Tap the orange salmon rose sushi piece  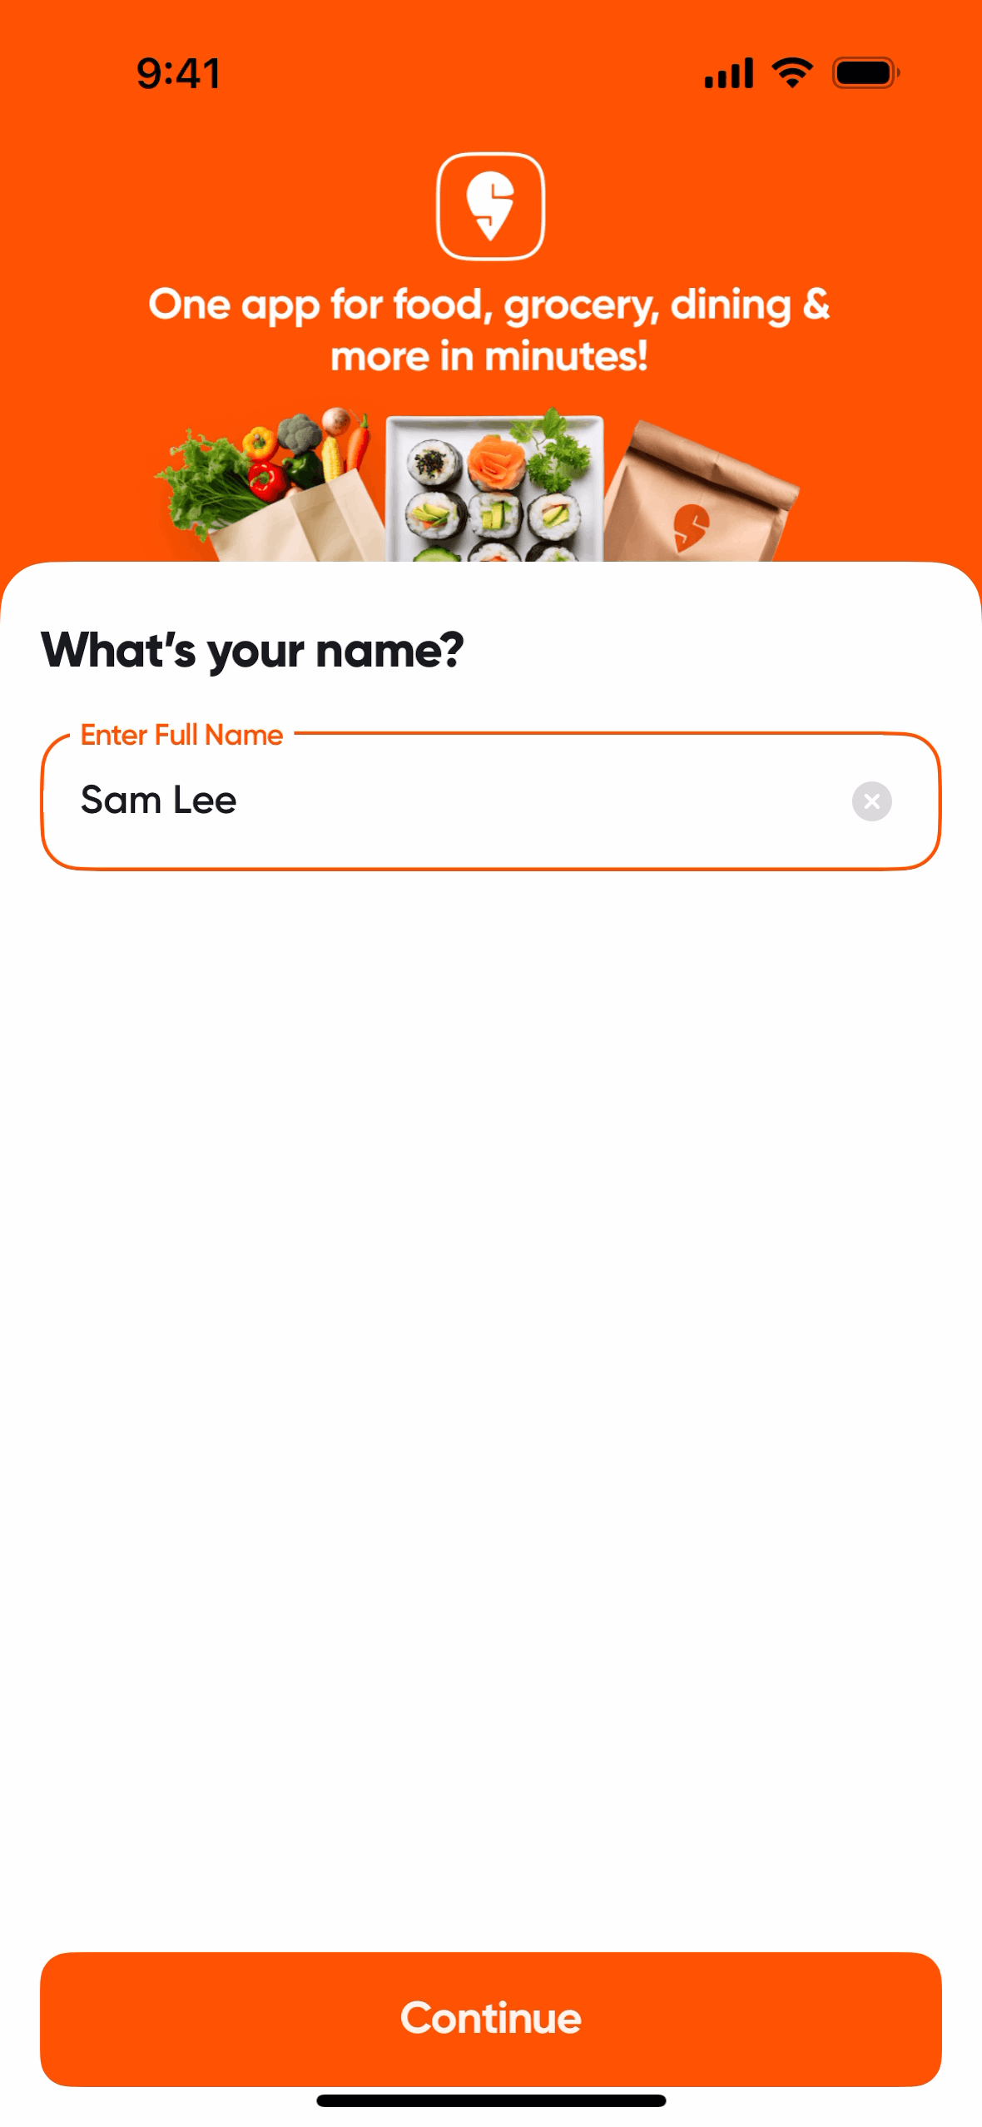[498, 462]
